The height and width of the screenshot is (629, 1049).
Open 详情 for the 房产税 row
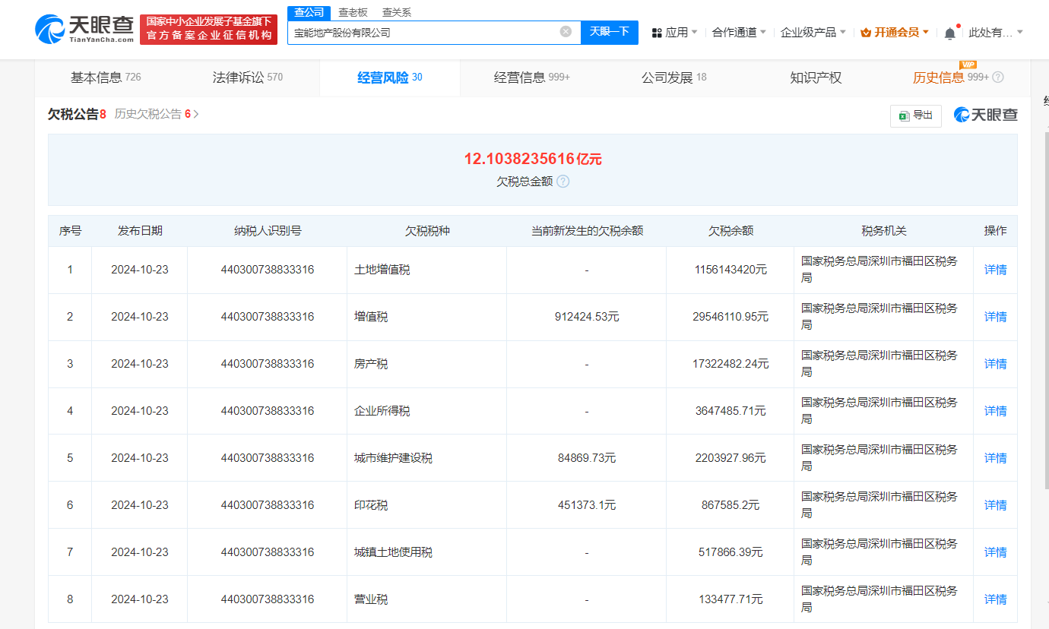[x=995, y=364]
